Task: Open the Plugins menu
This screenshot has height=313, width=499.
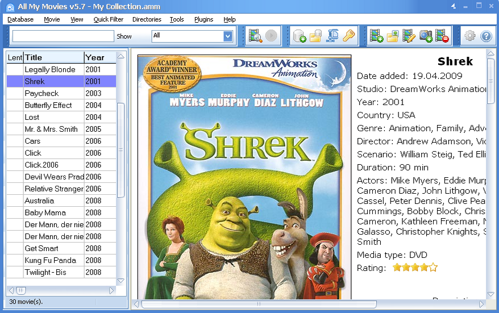Action: click(x=203, y=19)
